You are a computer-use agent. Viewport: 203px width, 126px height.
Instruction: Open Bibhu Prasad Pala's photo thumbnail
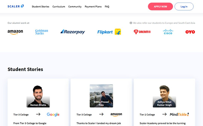[x=101, y=96]
